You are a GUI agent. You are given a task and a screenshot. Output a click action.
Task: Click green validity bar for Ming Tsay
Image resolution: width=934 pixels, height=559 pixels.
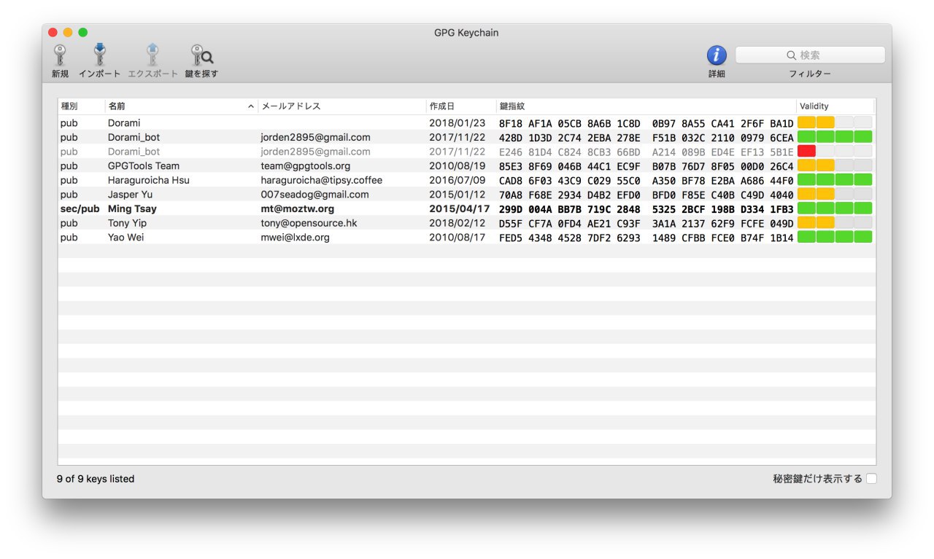pyautogui.click(x=835, y=208)
